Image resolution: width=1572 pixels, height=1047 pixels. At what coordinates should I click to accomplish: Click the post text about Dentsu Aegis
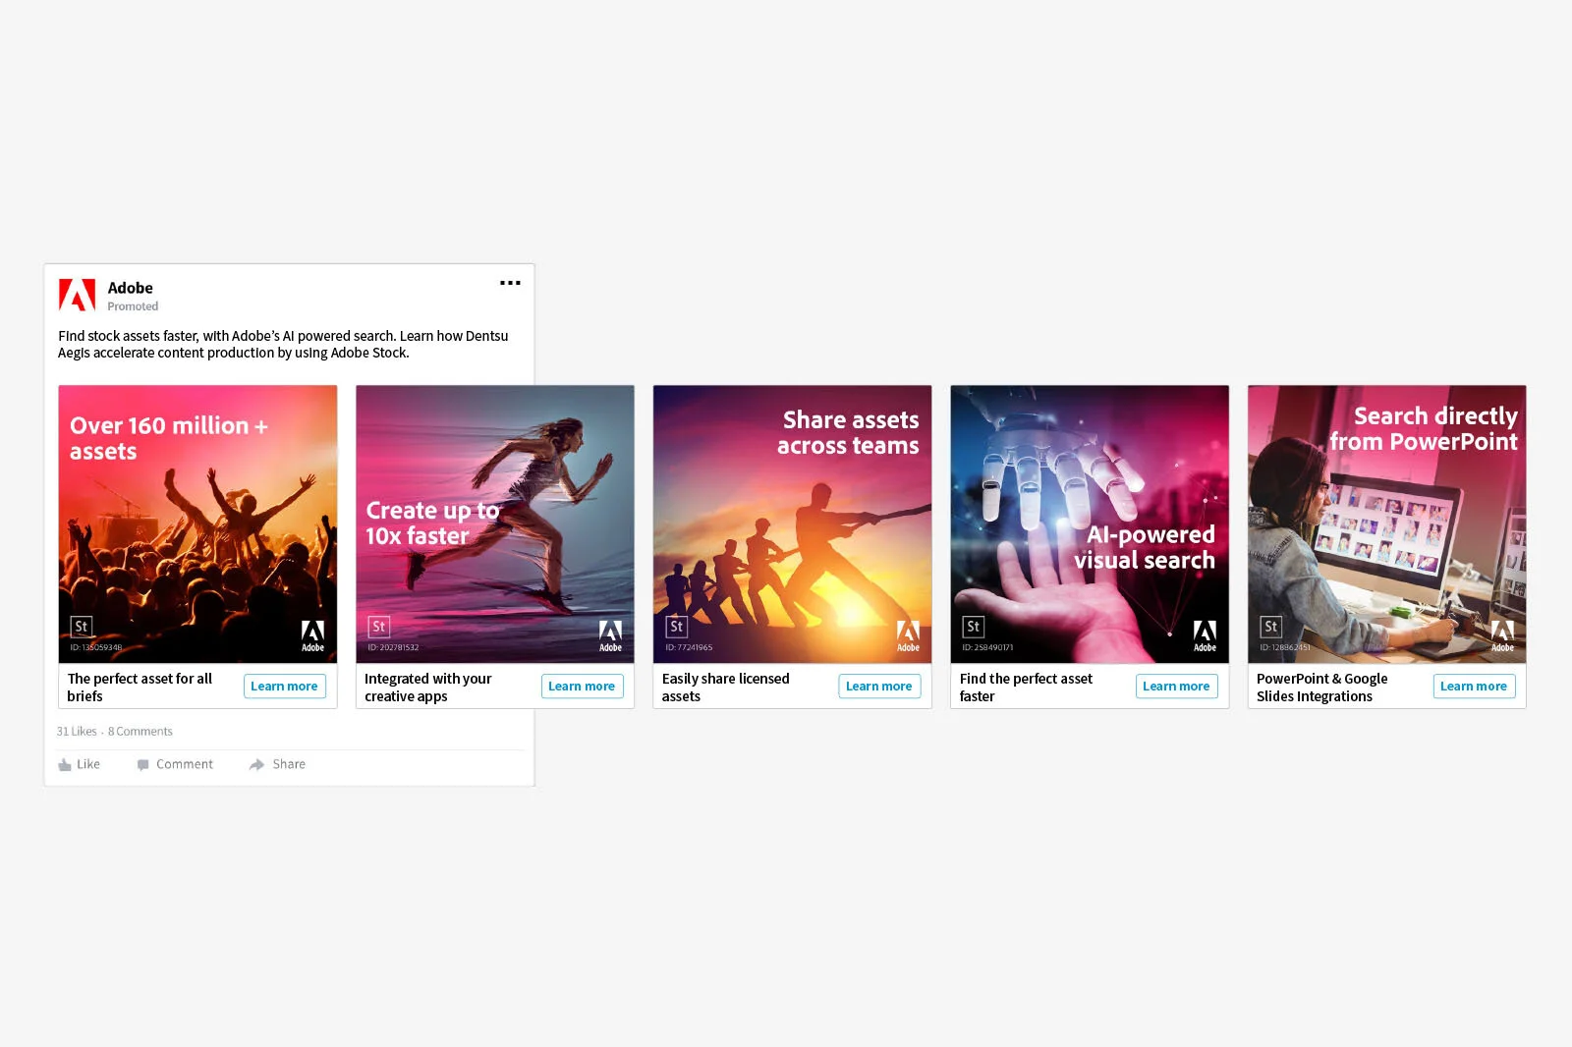pos(283,345)
